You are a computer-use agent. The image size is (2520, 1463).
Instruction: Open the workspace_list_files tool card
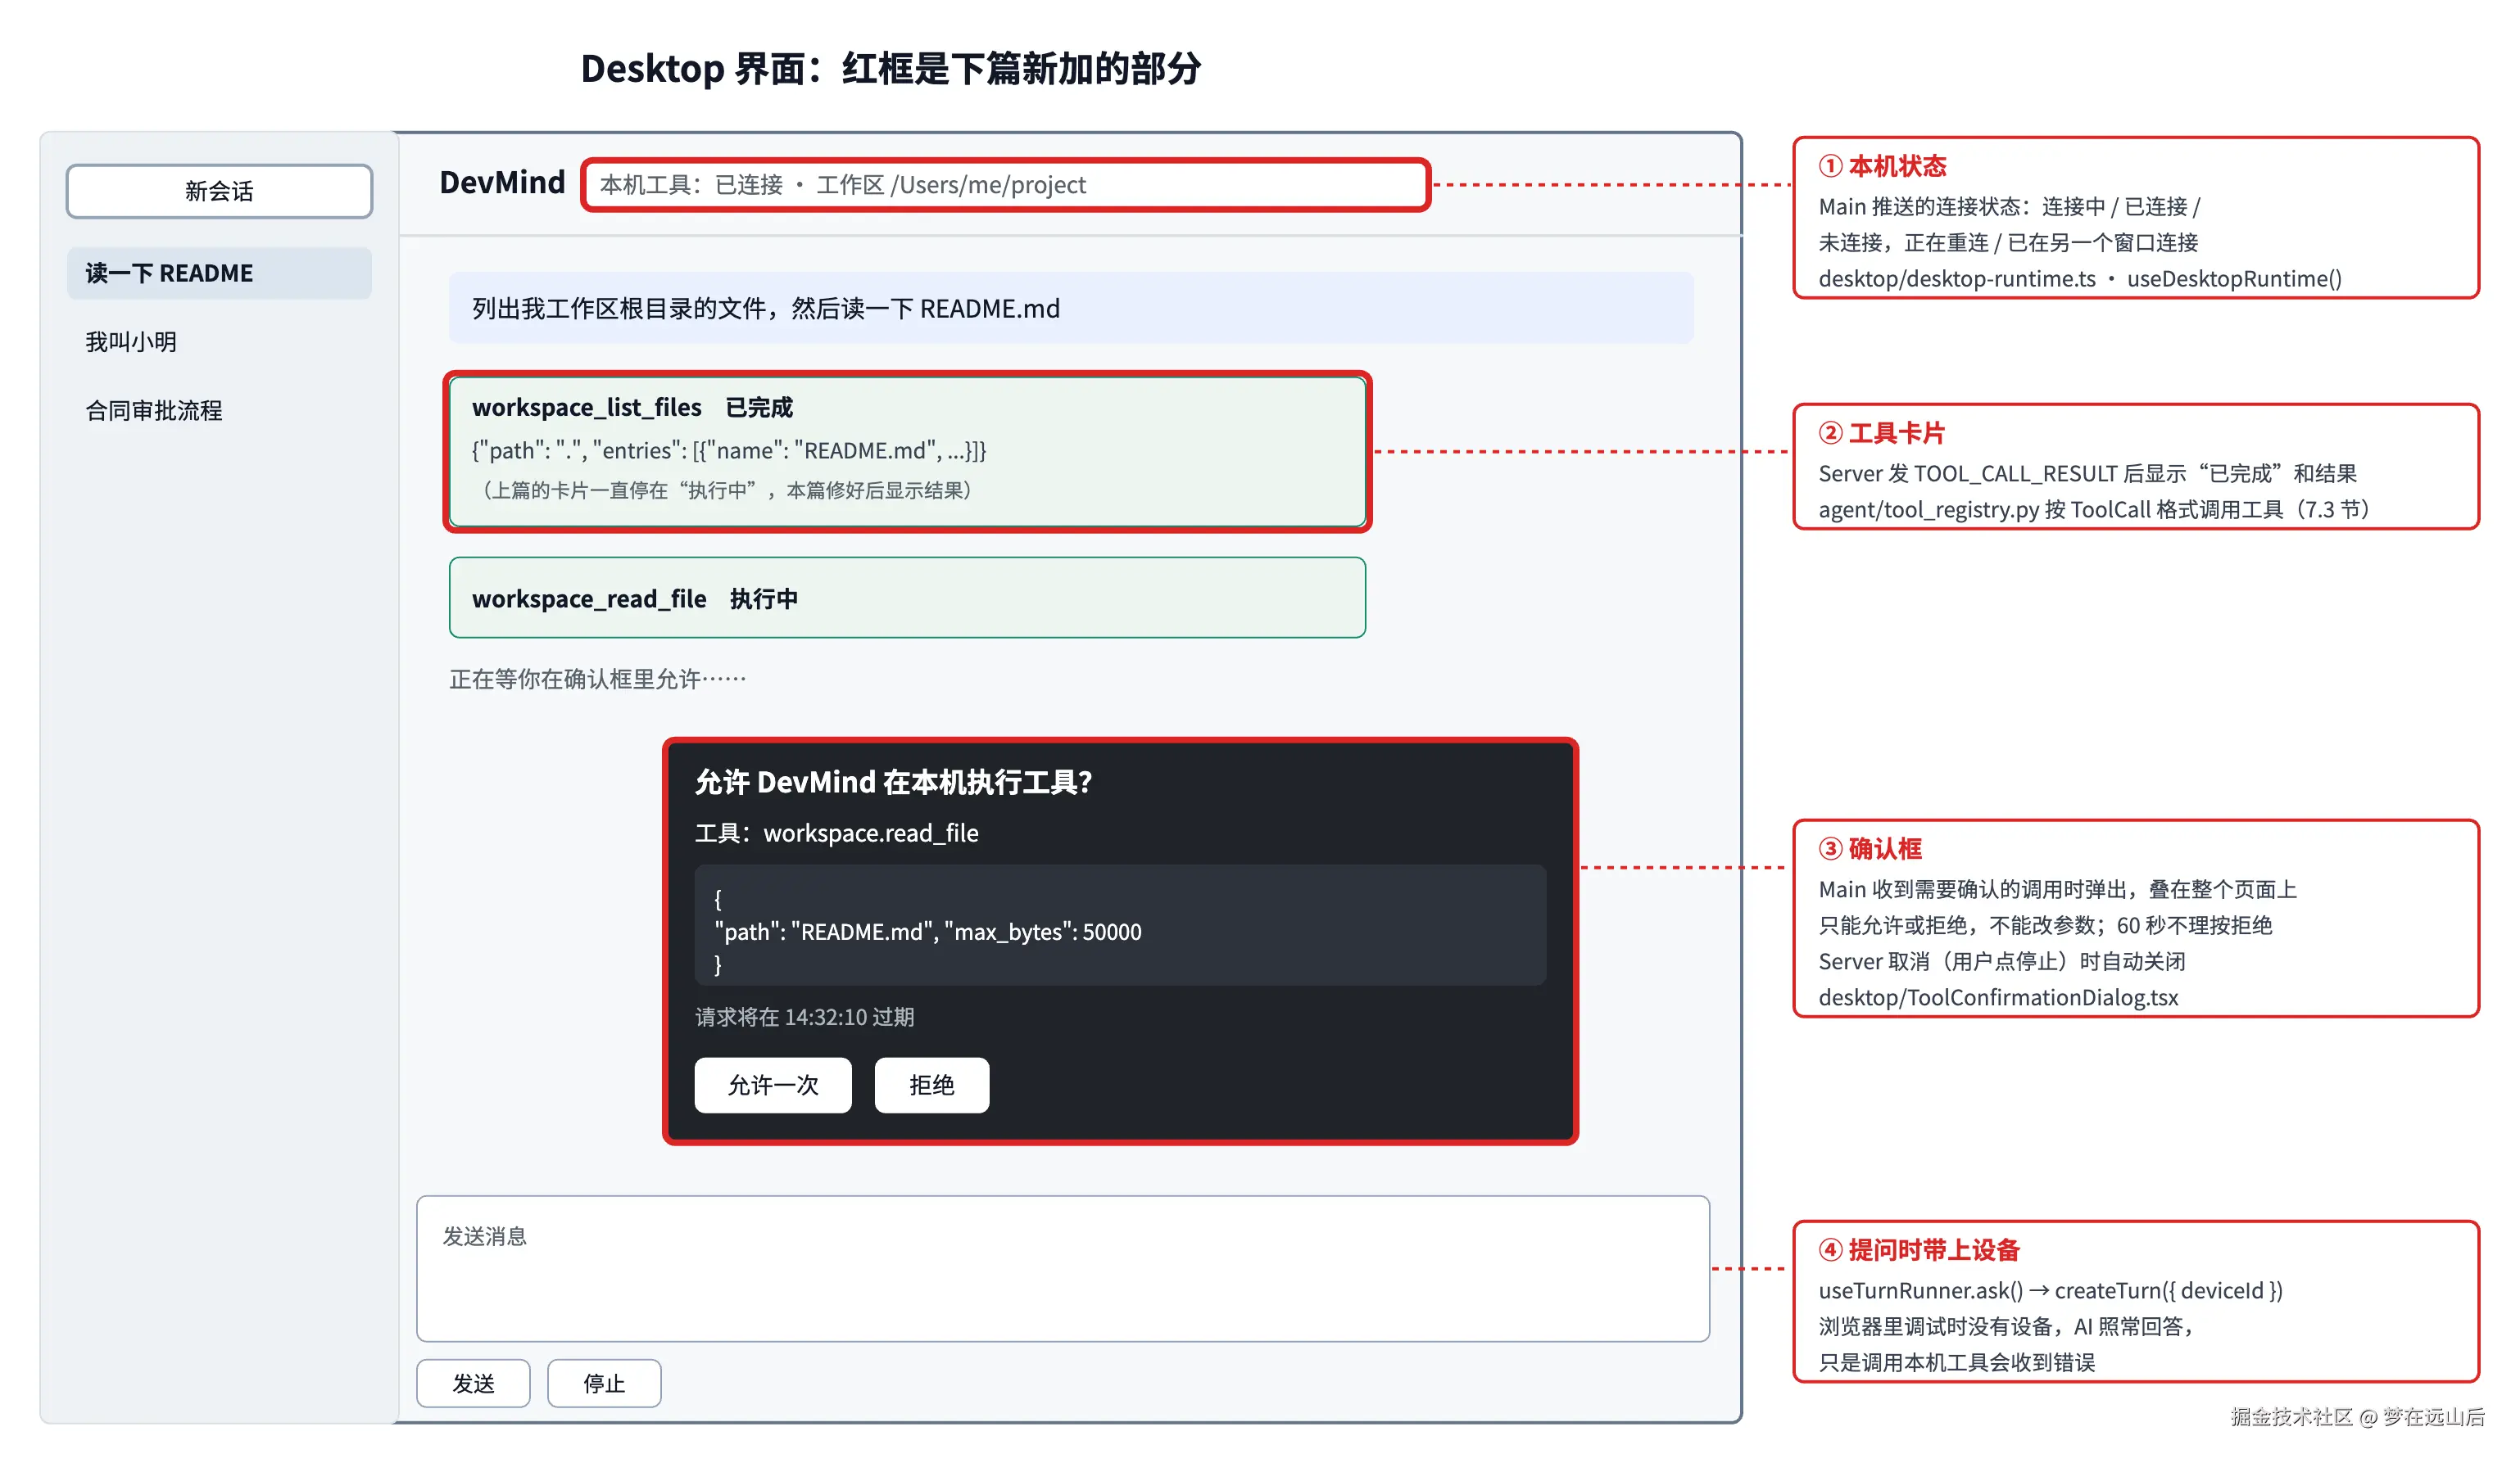907,452
